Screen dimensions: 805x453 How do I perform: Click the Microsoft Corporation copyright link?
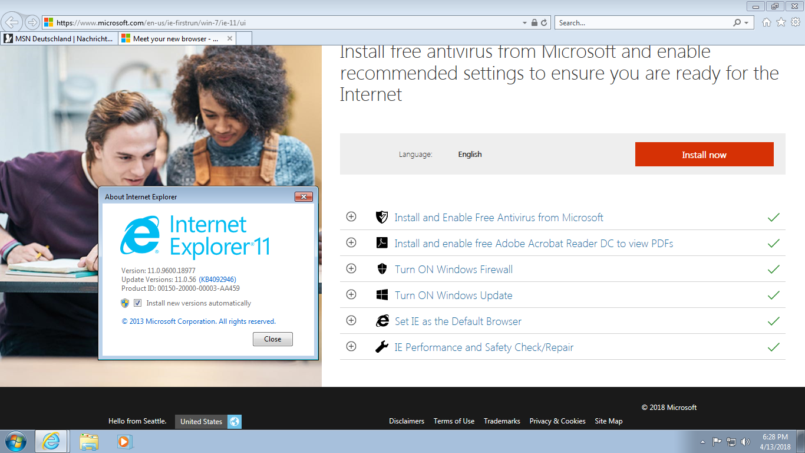[x=199, y=321]
